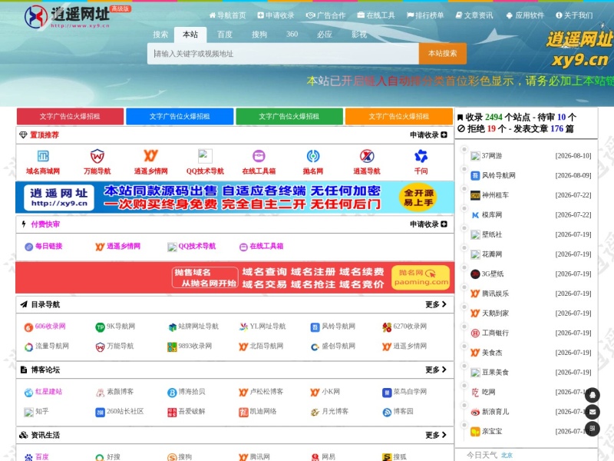Open the 逍遥导航 icon in pinned recommendations
Screen dimensions: 614x461
coord(367,156)
